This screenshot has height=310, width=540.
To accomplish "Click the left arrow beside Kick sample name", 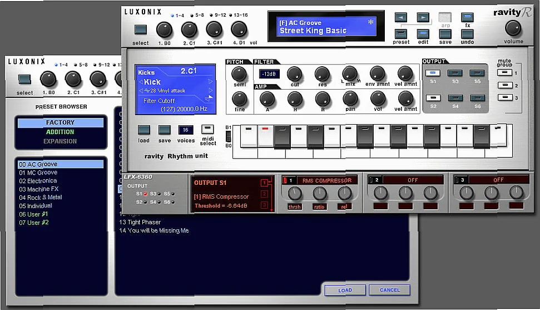I will 141,82.
